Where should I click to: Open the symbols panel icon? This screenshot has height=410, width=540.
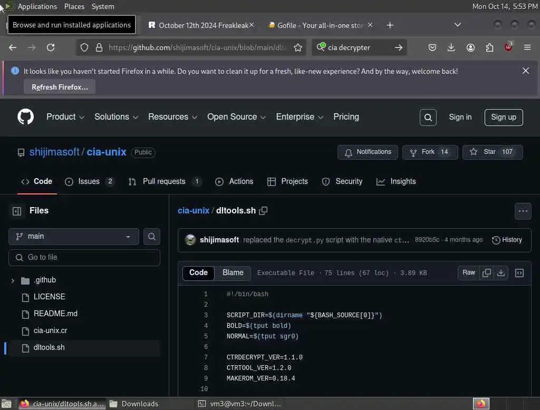pos(519,273)
